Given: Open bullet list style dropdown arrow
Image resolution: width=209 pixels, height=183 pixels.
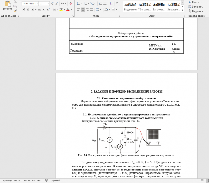Looking at the screenshot, I should (82, 3).
